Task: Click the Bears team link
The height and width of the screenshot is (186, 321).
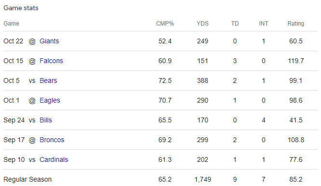Action: (x=48, y=80)
